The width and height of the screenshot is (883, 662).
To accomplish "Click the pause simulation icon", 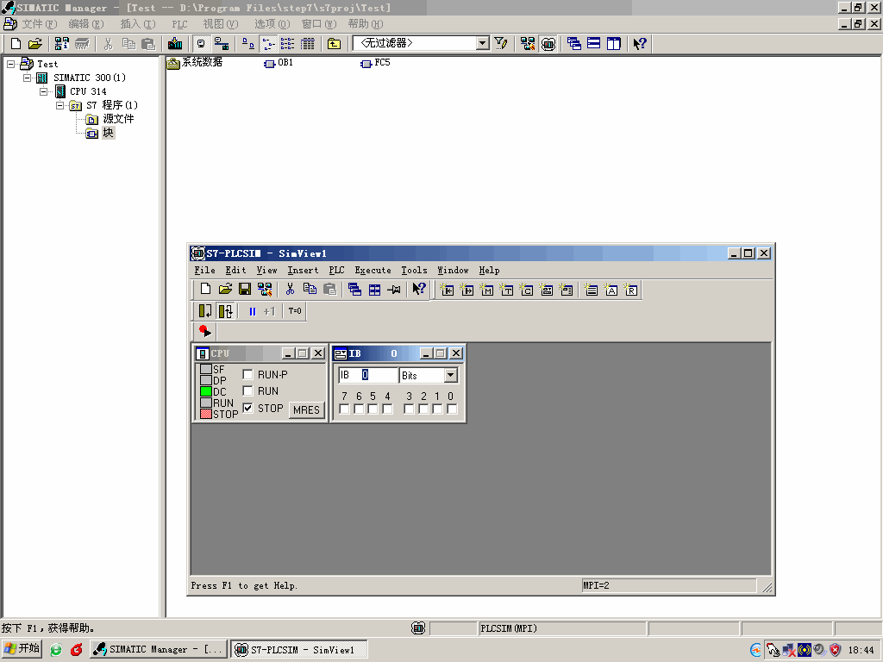I will pyautogui.click(x=252, y=311).
